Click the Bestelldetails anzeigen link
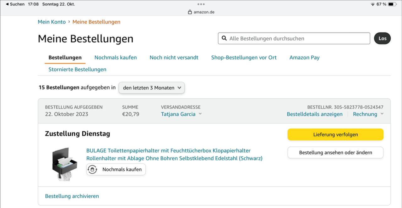Viewport: 402px width, 208px height. (314, 114)
